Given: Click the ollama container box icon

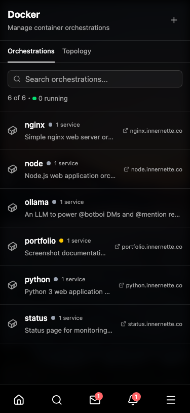Looking at the screenshot, I should (12, 208).
